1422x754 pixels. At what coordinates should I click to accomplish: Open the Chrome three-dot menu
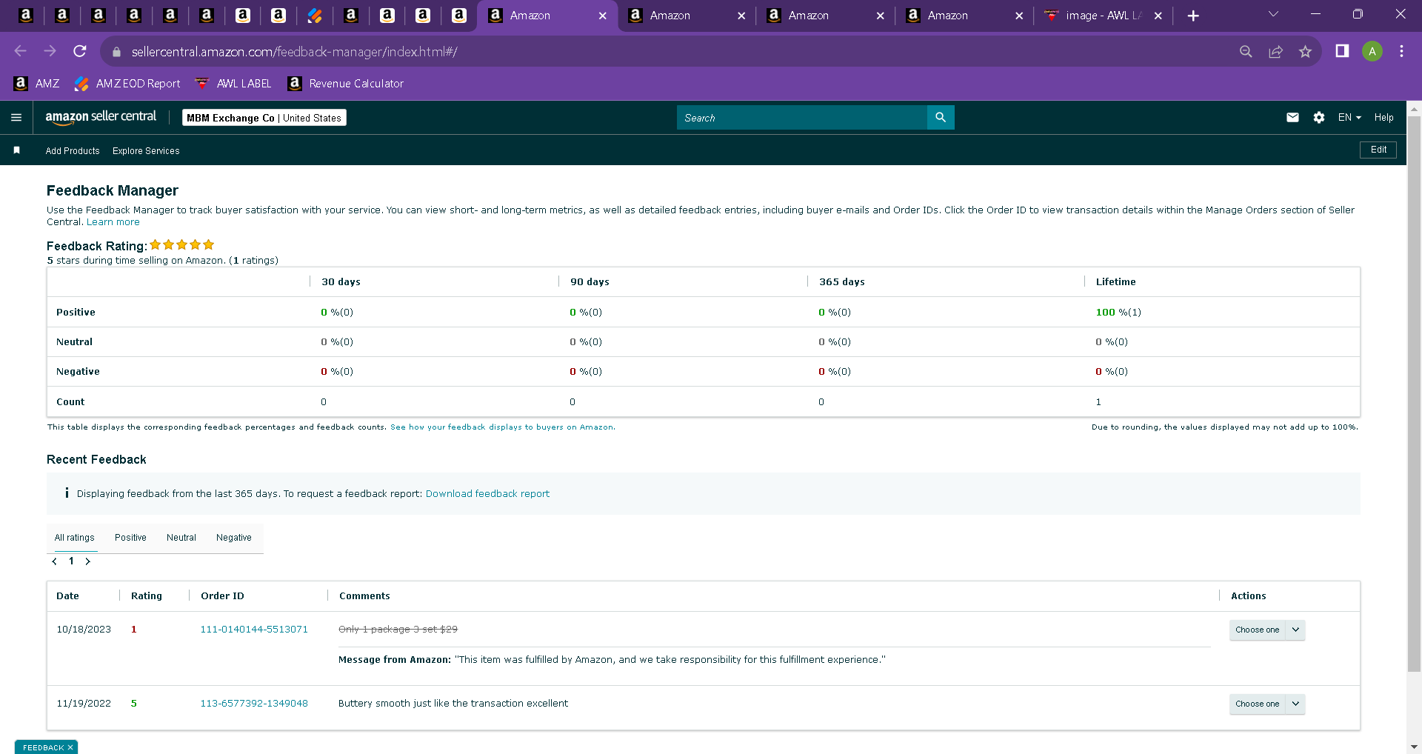tap(1401, 51)
